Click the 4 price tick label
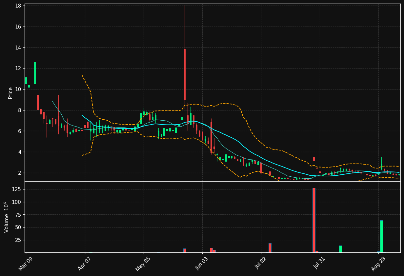Screen dimensions: 404x276 (20, 152)
